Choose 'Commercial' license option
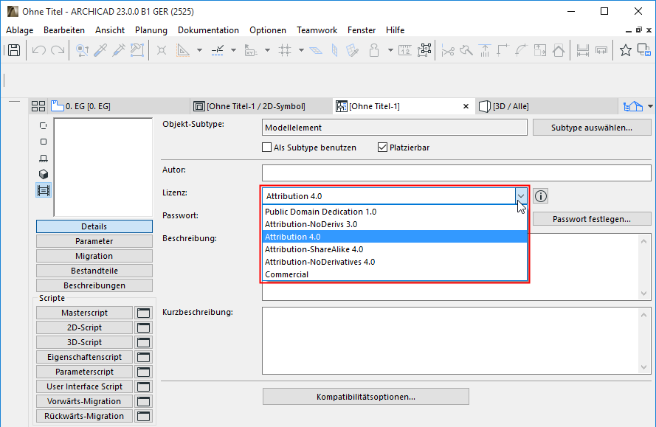This screenshot has height=427, width=656. (395, 274)
